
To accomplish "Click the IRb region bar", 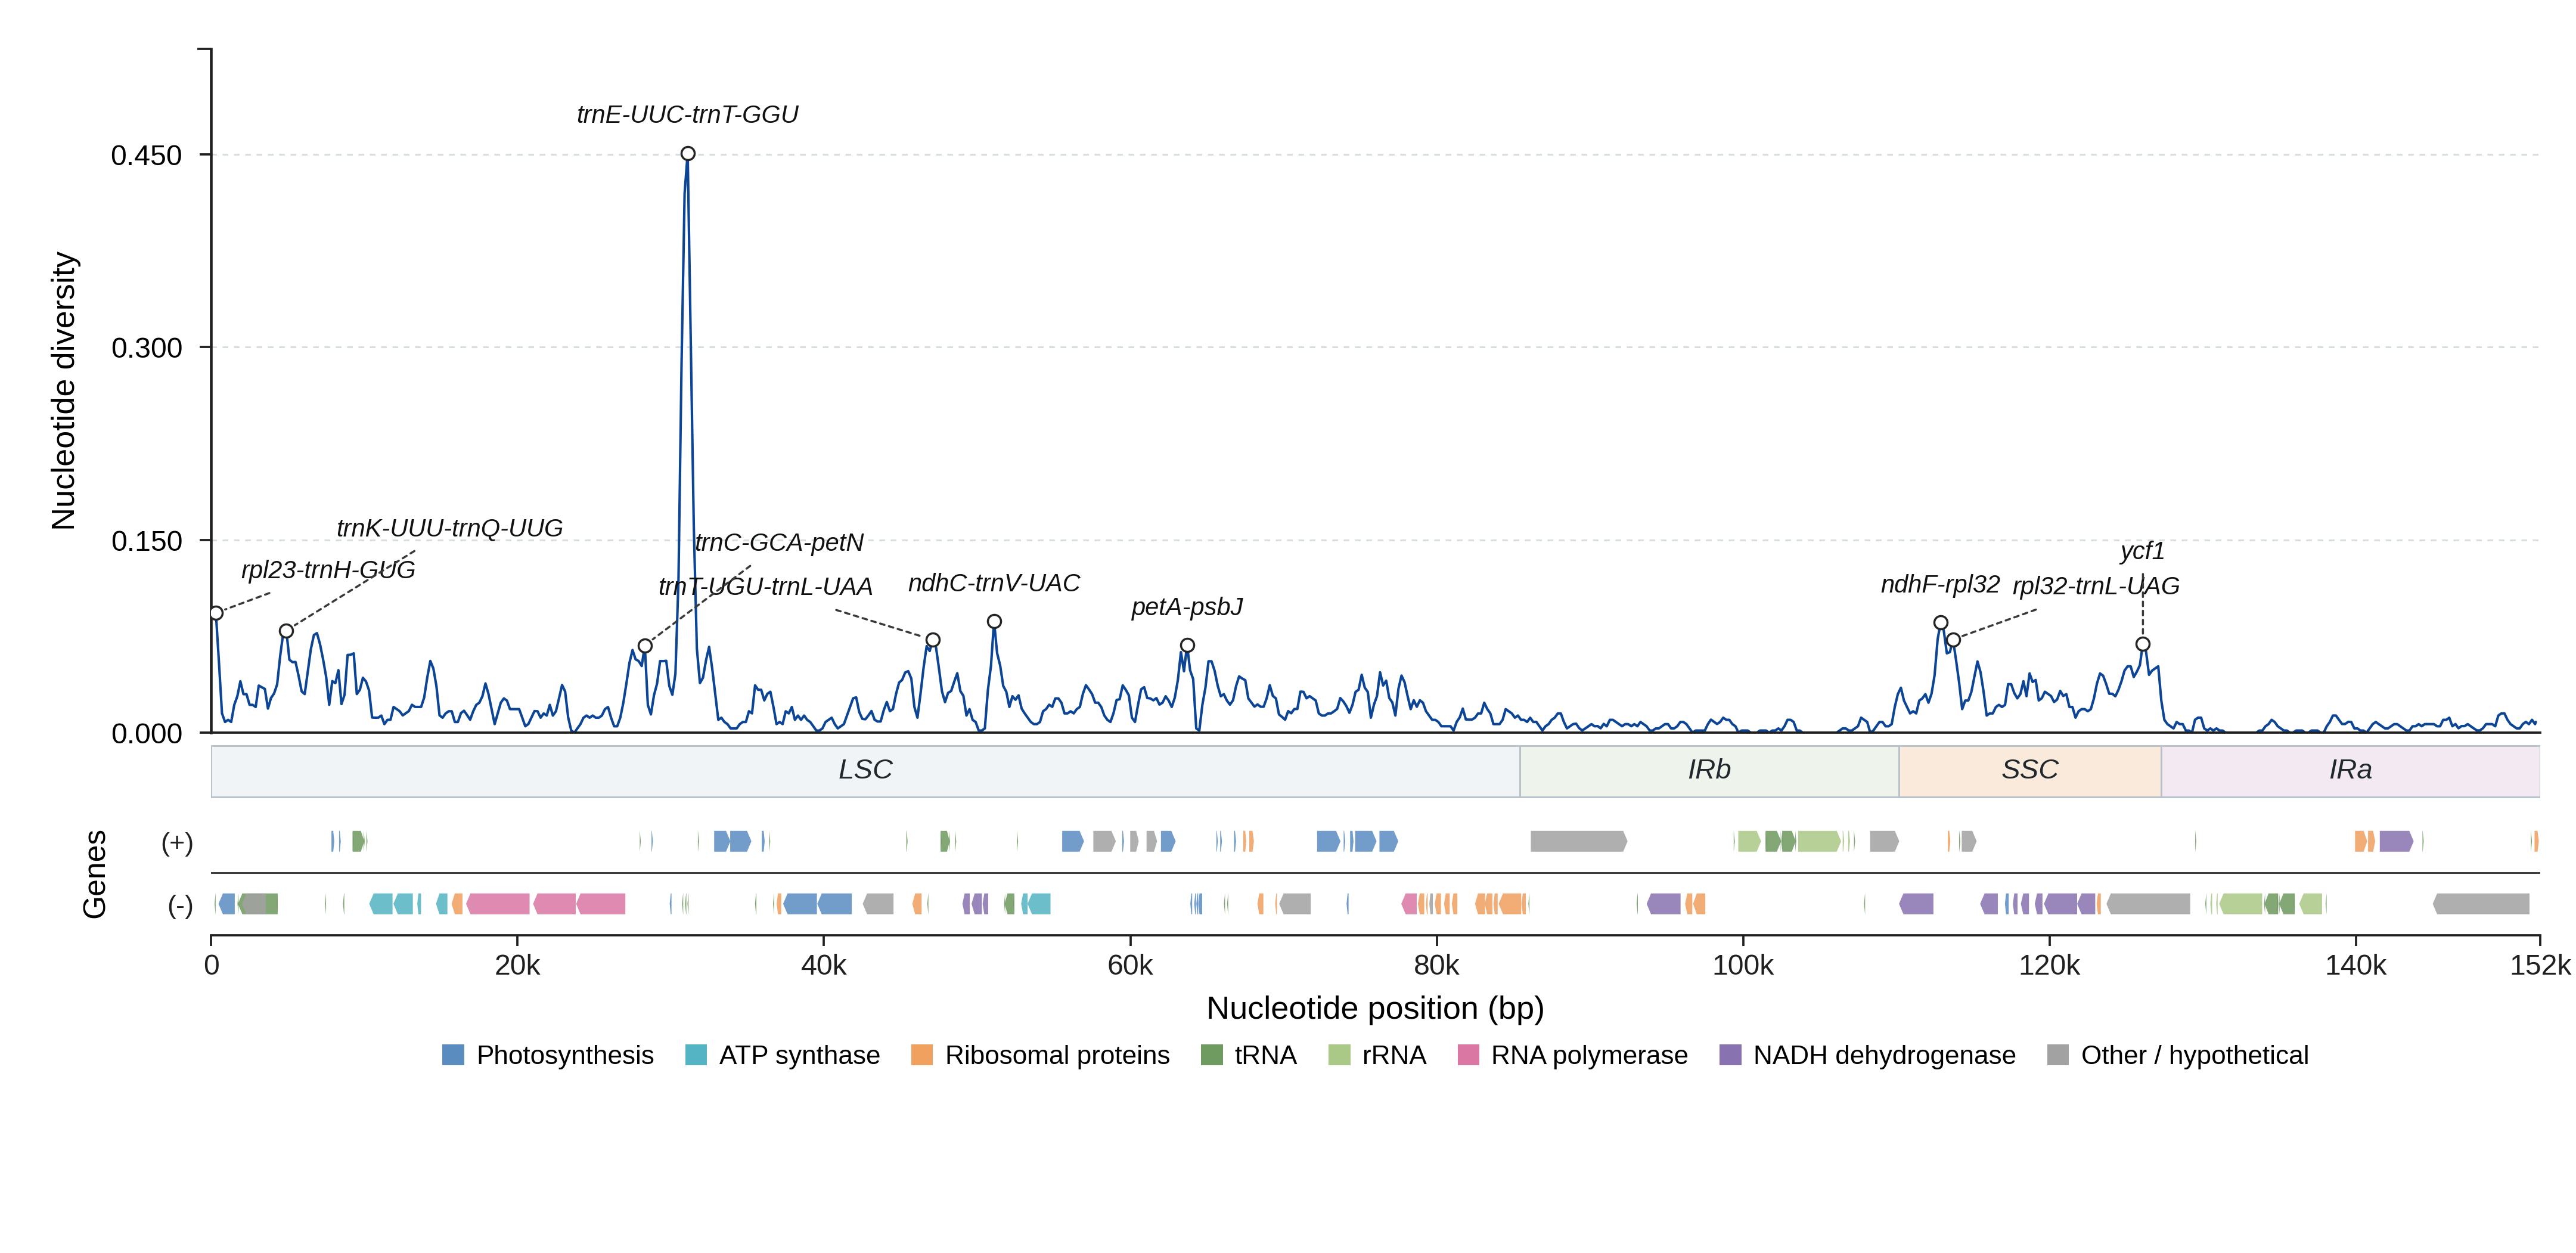I will tap(1710, 771).
